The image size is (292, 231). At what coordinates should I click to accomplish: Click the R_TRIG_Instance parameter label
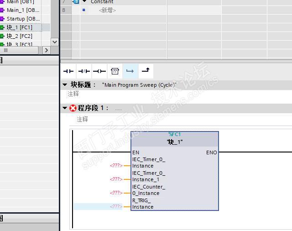click(143, 204)
